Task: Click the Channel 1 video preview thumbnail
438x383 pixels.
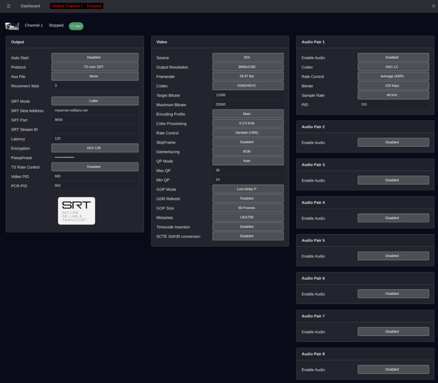Action: [12, 26]
